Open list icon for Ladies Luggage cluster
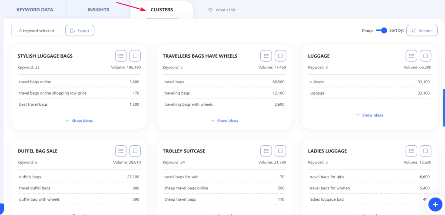 click(411, 151)
